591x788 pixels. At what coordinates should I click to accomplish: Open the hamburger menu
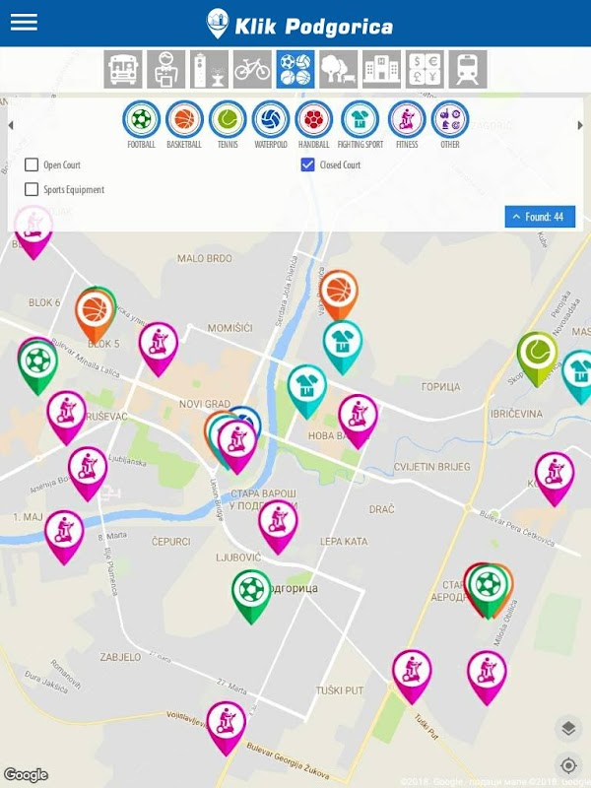24,23
